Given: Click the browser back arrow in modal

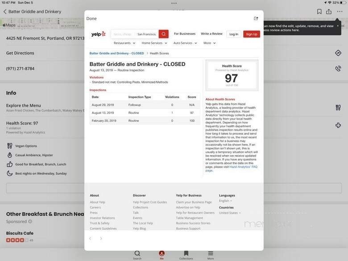Looking at the screenshot, I should (x=90, y=238).
